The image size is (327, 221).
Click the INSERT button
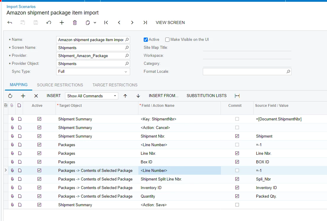tap(54, 96)
